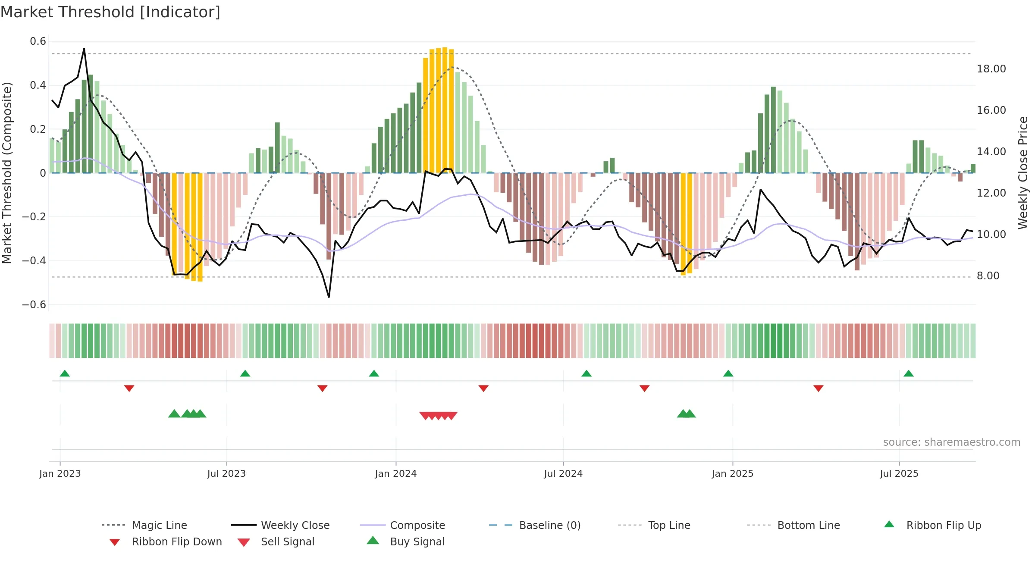This screenshot has width=1035, height=582.
Task: Click the ribbon flip up marker after Jul 2025
Action: pos(909,373)
